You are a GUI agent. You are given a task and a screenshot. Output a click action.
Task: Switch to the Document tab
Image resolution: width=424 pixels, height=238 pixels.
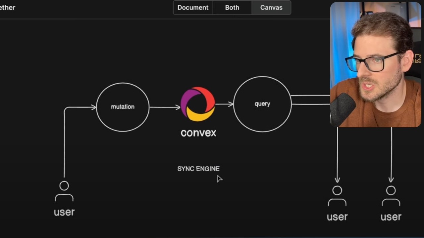[193, 7]
